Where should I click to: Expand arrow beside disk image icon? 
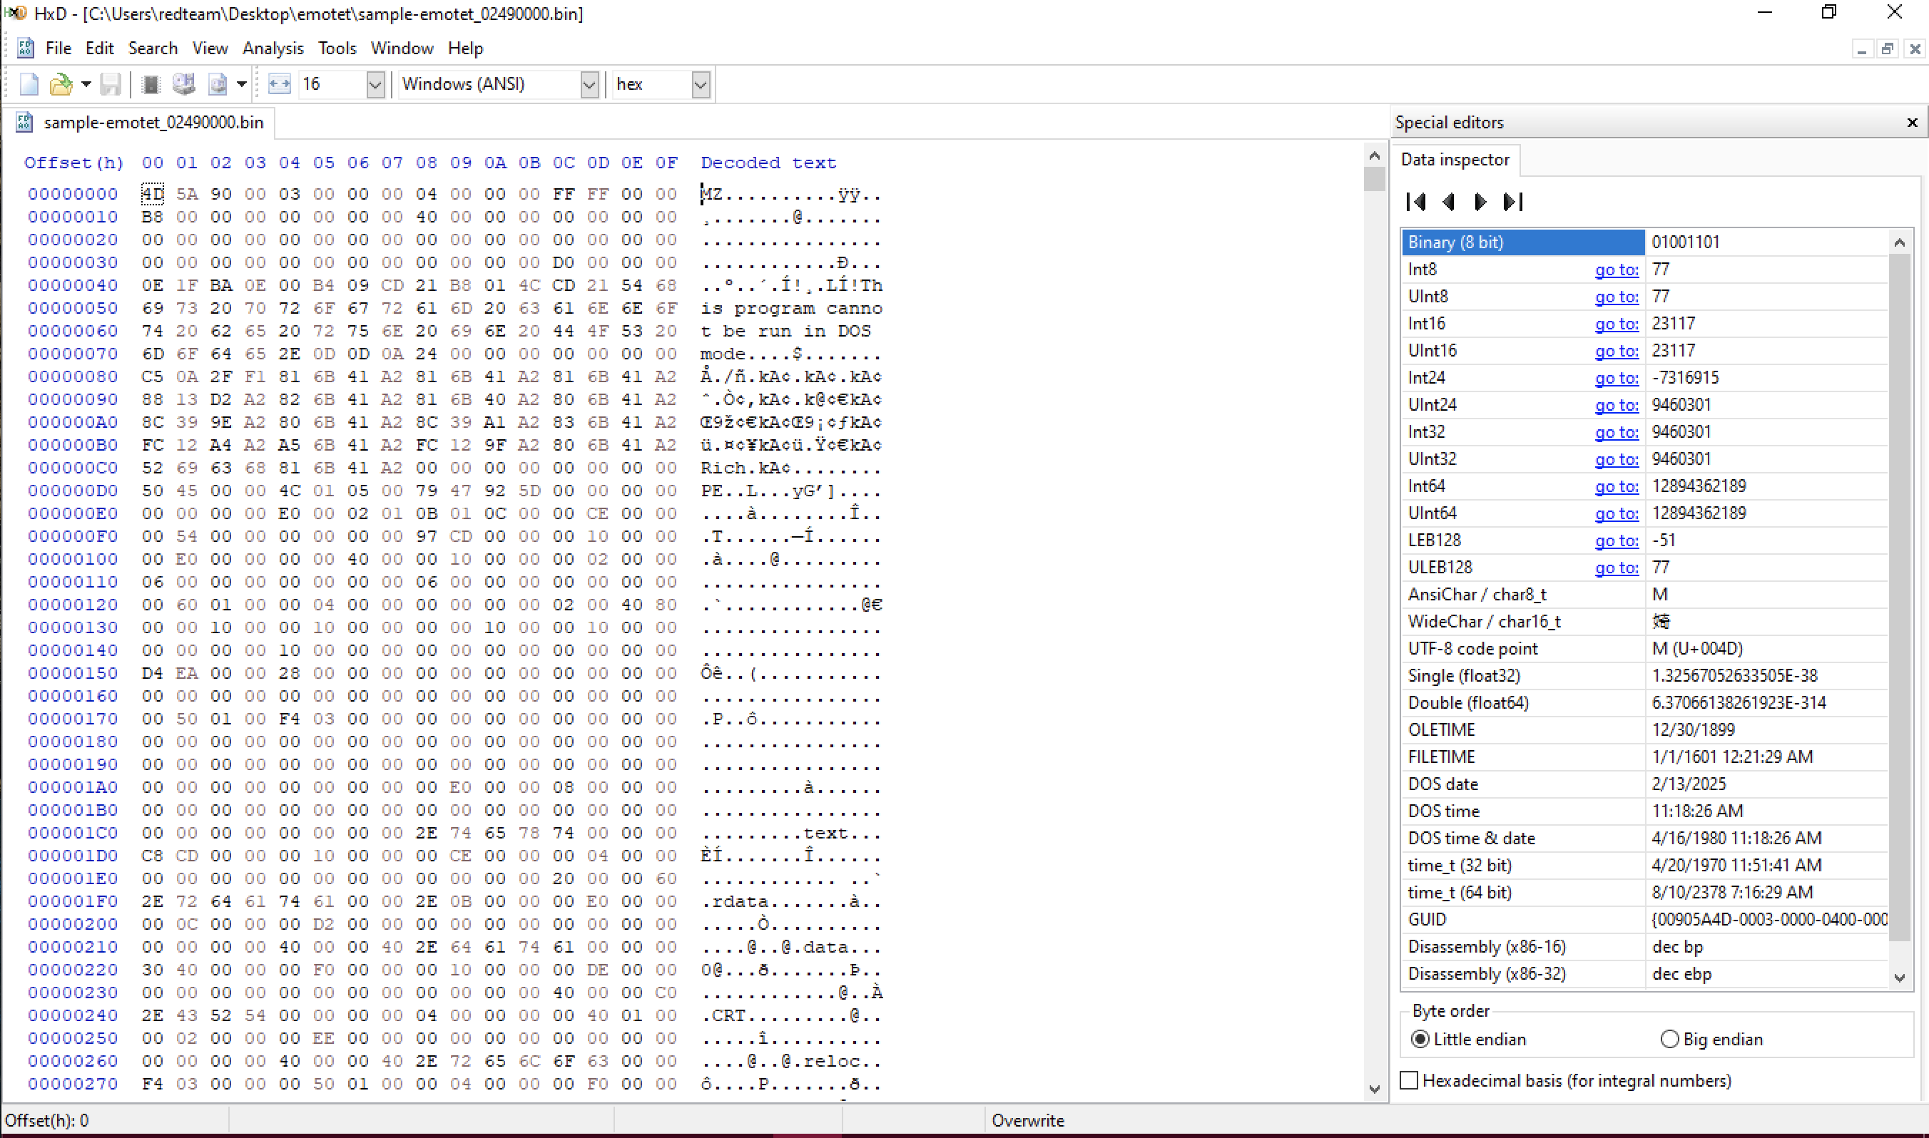click(x=242, y=84)
